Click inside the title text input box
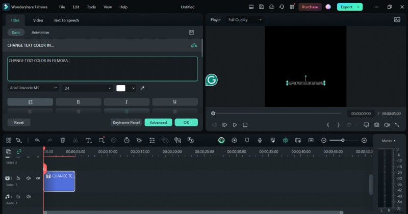 click(x=103, y=69)
